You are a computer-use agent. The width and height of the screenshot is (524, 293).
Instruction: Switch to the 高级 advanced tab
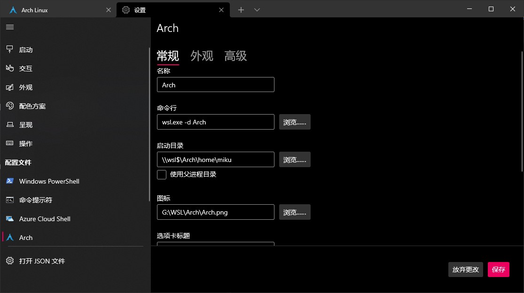tap(235, 56)
